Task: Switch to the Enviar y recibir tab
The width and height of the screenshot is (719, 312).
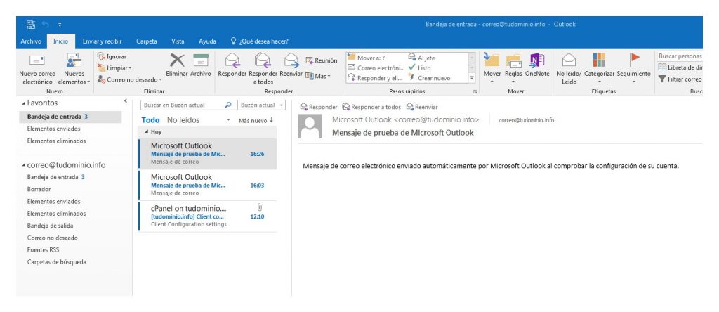Action: pos(103,41)
